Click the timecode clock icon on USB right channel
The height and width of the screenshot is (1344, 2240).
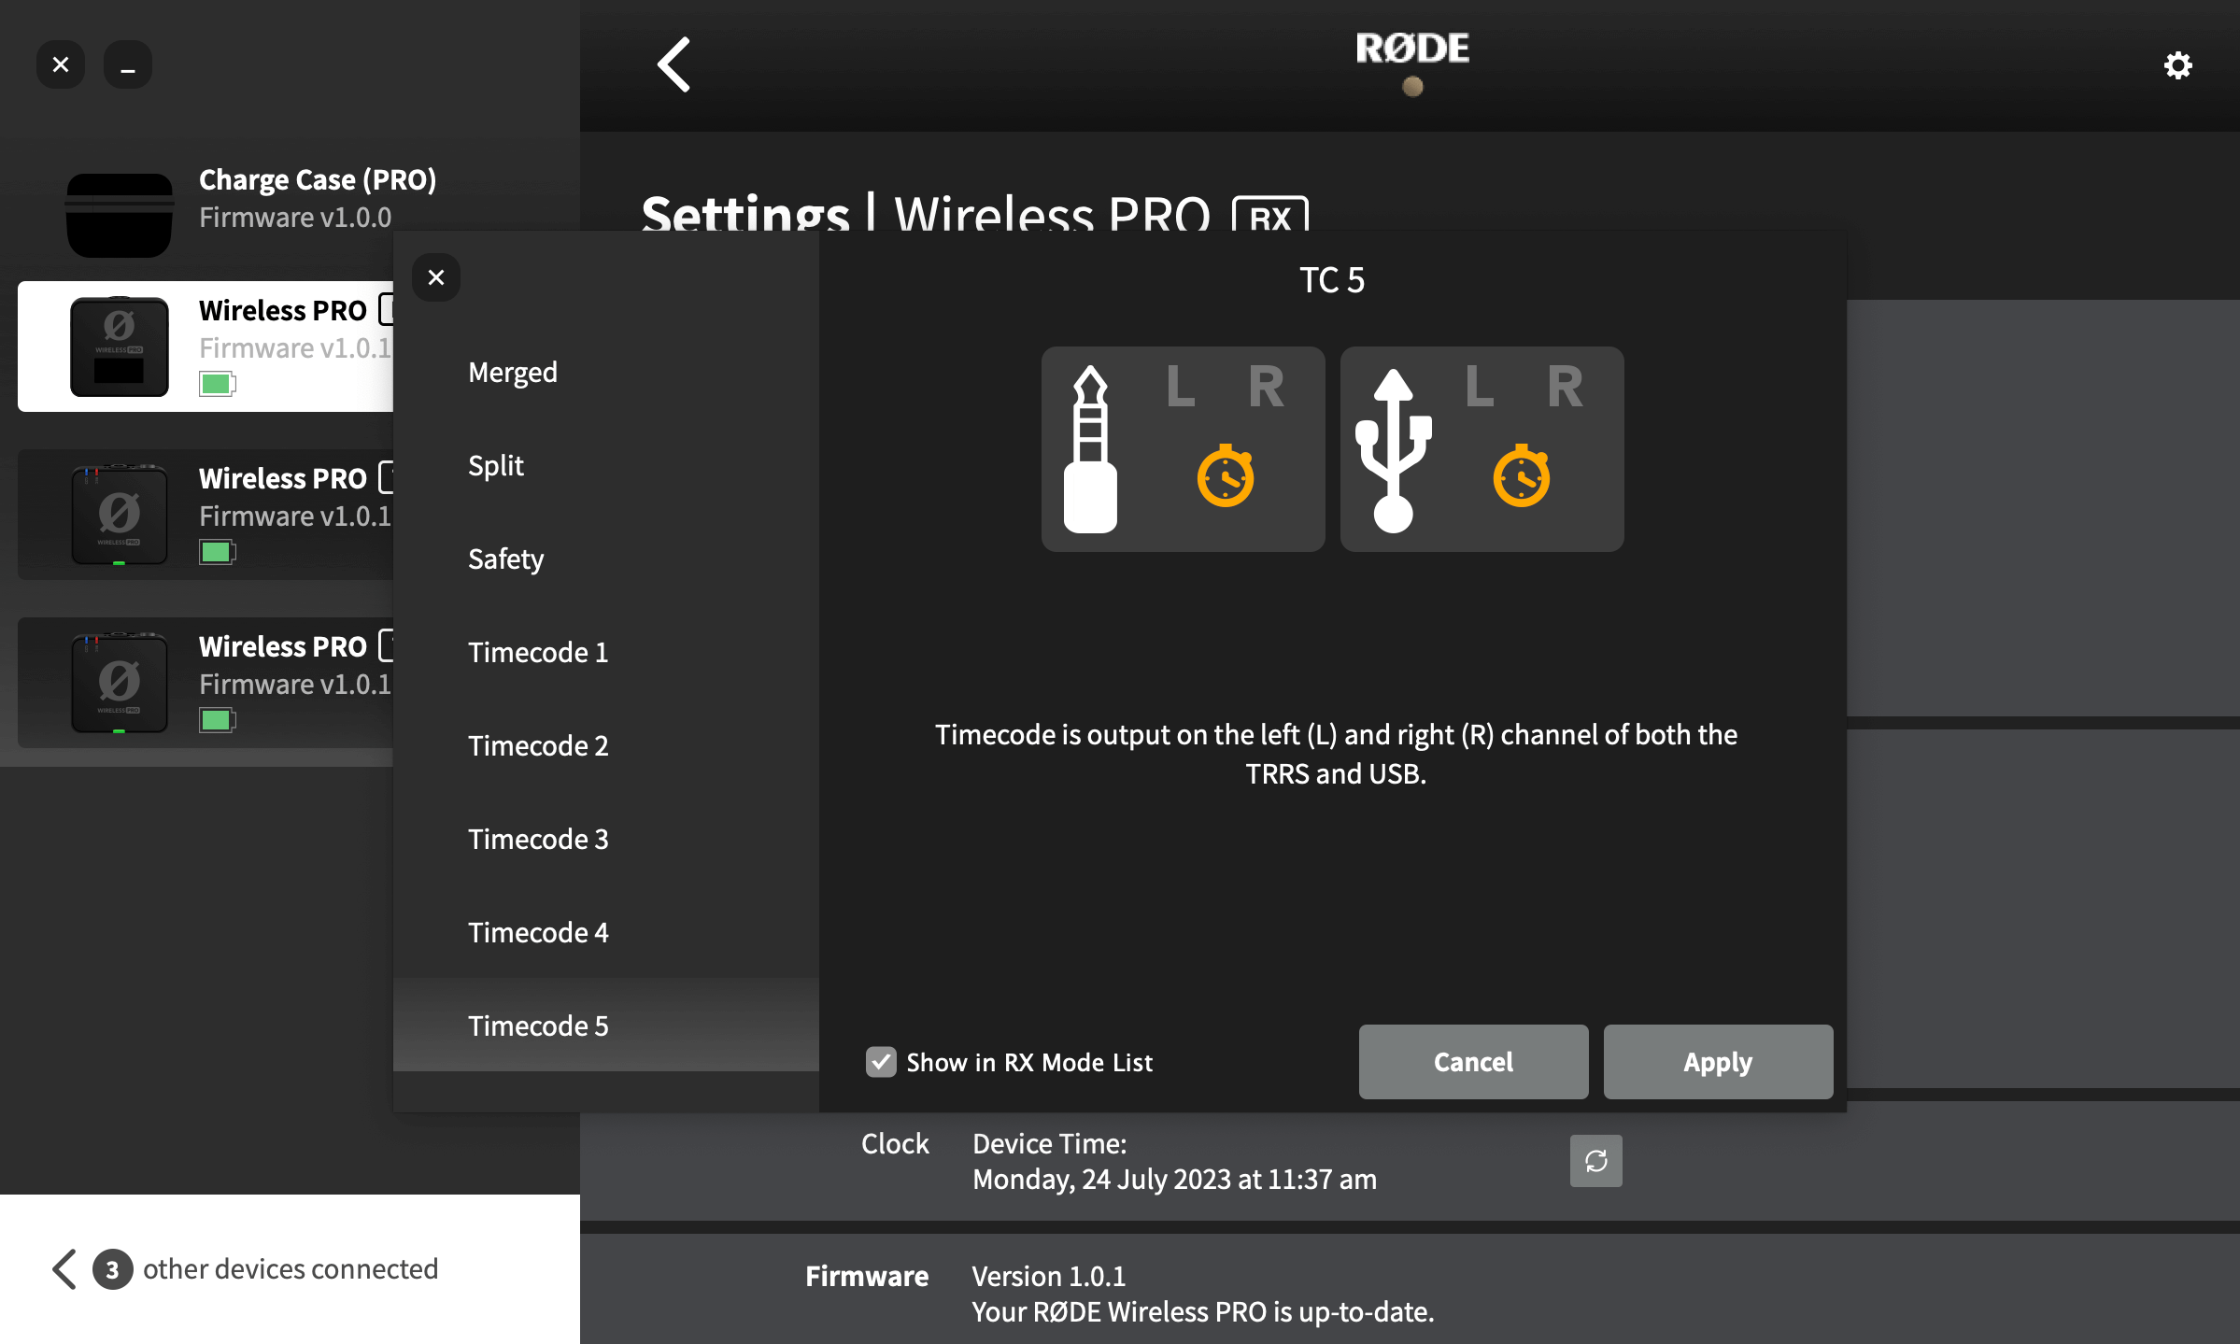coord(1522,477)
